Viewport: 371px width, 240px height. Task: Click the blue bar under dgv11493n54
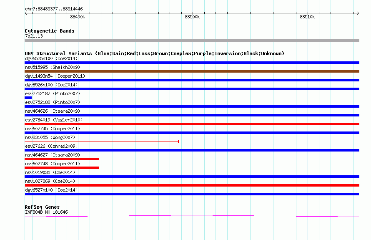(192, 80)
